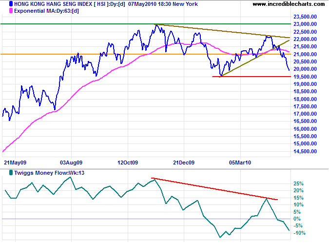Click the Exponential MA:Dy:63 legend label
The image size is (329, 244).
[x=46, y=11]
